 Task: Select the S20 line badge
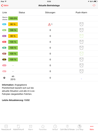point(4,65)
